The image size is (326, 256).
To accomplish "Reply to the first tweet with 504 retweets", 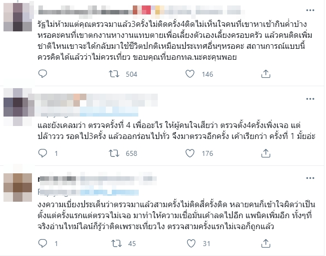I will pyautogui.click(x=42, y=74).
